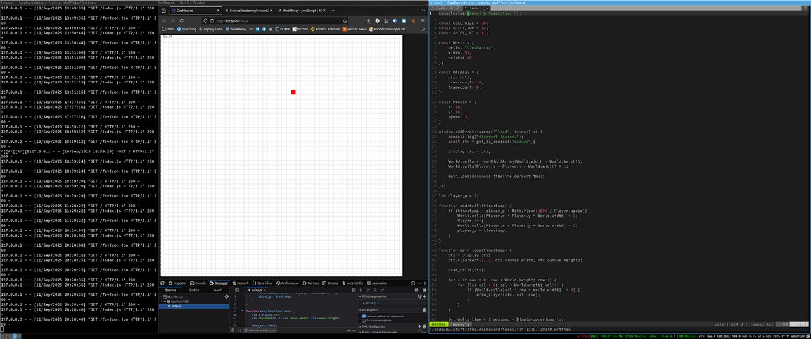Collapse the Watch expressions section
This screenshot has width=811, height=339.
(x=360, y=297)
